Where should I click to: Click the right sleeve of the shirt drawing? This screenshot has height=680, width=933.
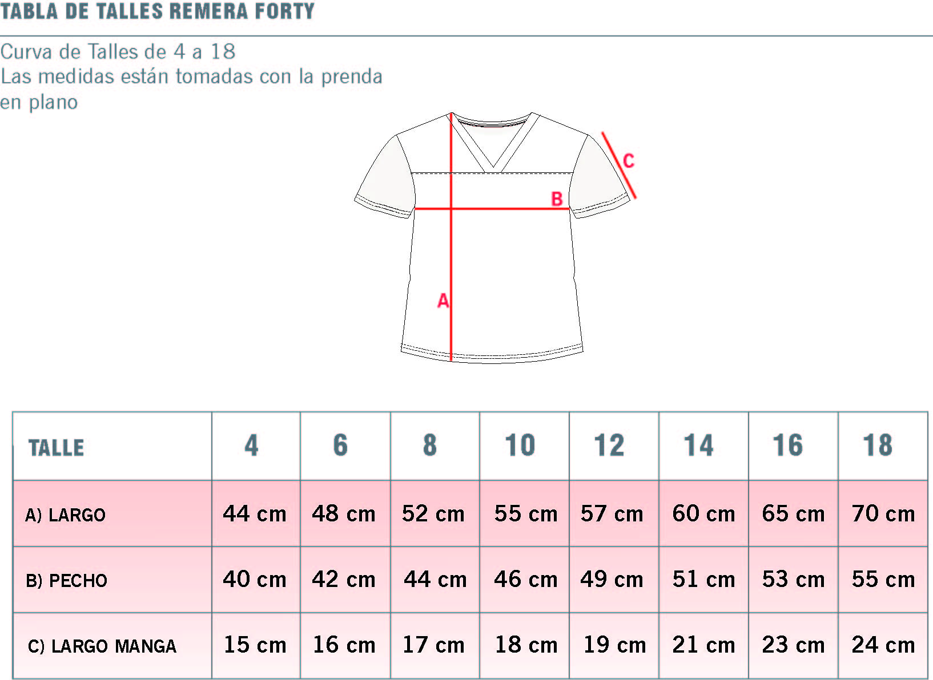click(600, 176)
